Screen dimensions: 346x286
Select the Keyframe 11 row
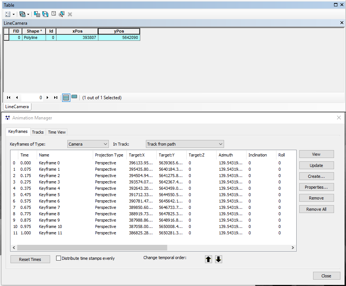[x=153, y=233]
